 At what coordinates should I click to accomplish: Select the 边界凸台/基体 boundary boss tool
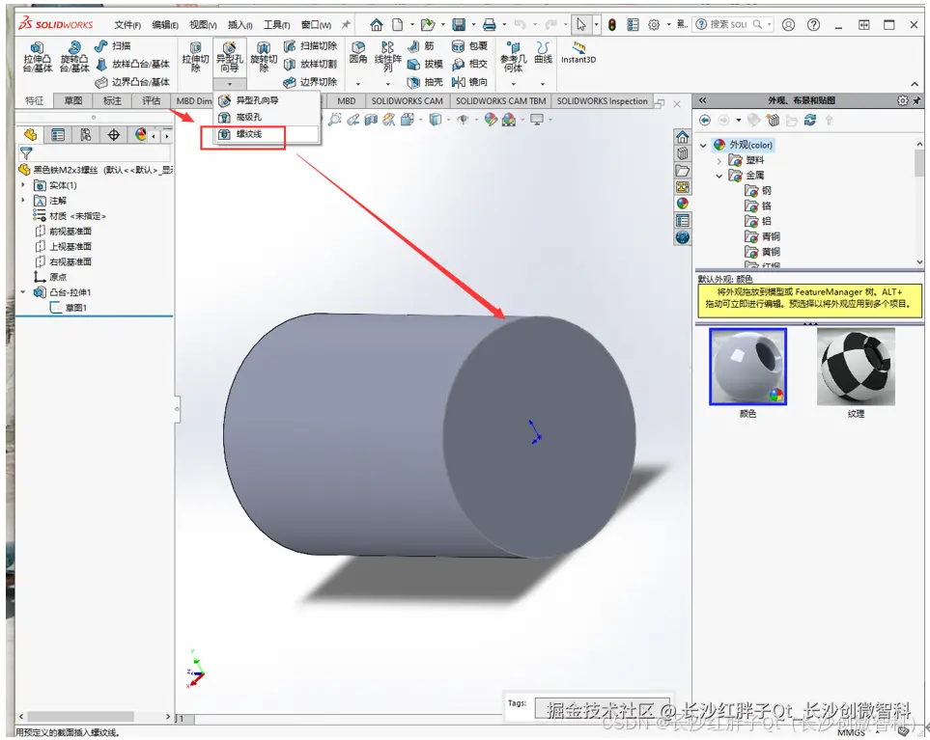(133, 82)
